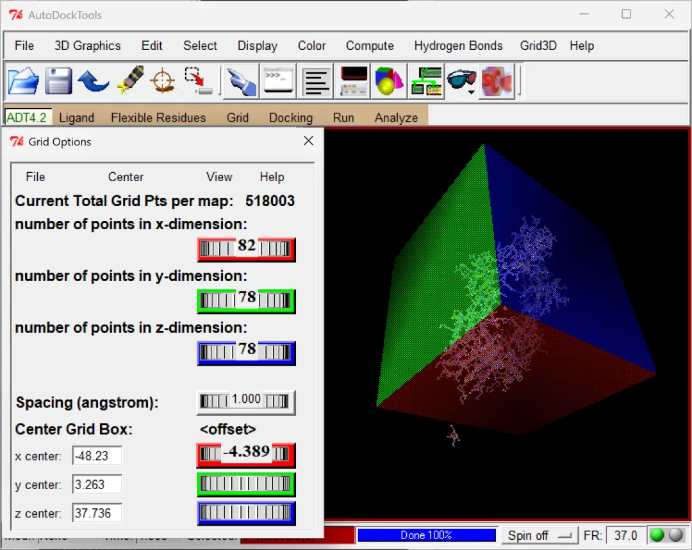692x550 pixels.
Task: Open the Python shell prompt icon
Action: (x=277, y=81)
